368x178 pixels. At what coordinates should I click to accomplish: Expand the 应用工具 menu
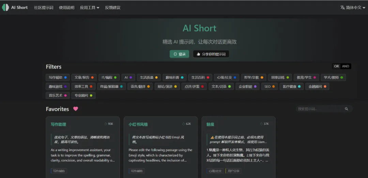(x=90, y=8)
